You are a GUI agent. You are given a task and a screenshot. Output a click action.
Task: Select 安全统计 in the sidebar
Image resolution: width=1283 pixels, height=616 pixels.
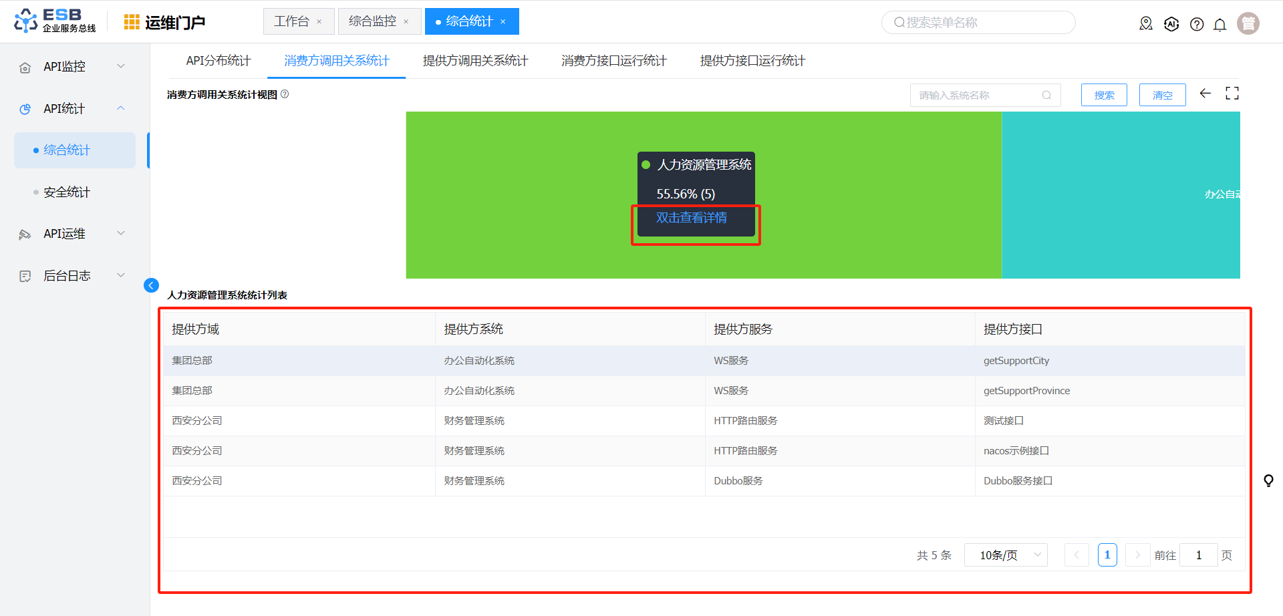67,192
